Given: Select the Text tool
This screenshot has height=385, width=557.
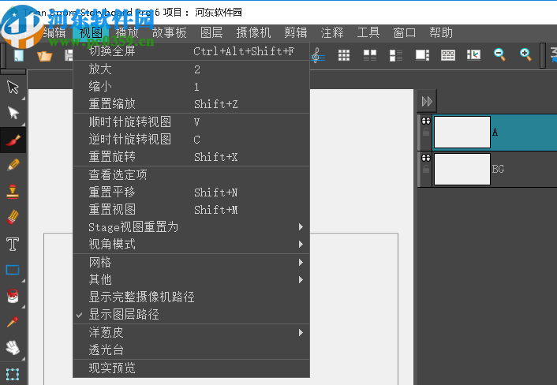Looking at the screenshot, I should coord(13,244).
